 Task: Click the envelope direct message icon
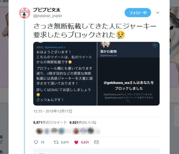[96, 142]
